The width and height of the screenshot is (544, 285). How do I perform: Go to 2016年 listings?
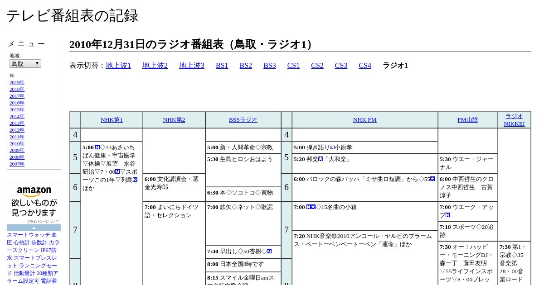17,103
